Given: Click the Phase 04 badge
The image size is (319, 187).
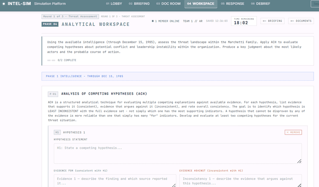Looking at the screenshot, I should coord(50,24).
